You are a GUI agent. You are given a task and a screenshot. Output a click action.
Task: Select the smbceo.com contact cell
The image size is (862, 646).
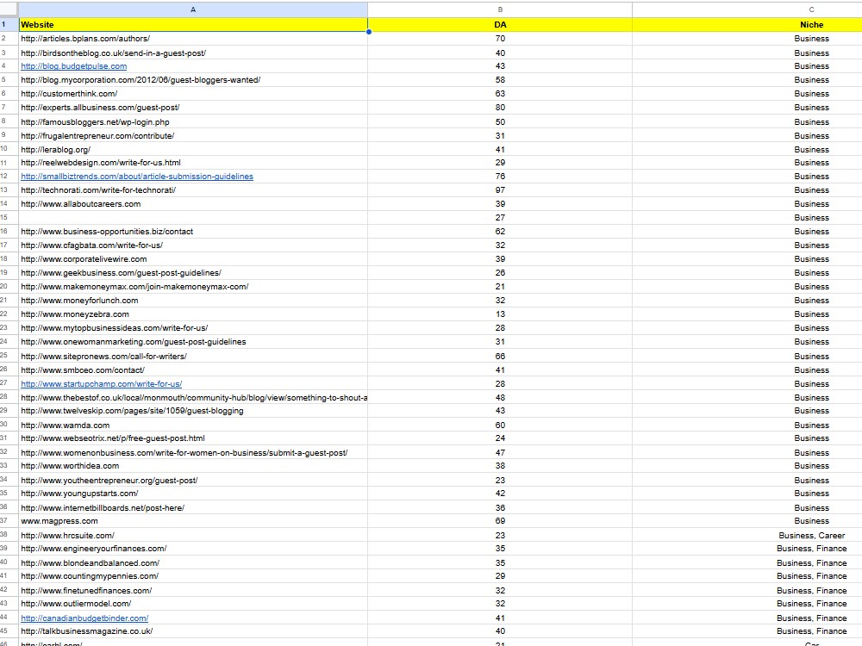(x=193, y=370)
